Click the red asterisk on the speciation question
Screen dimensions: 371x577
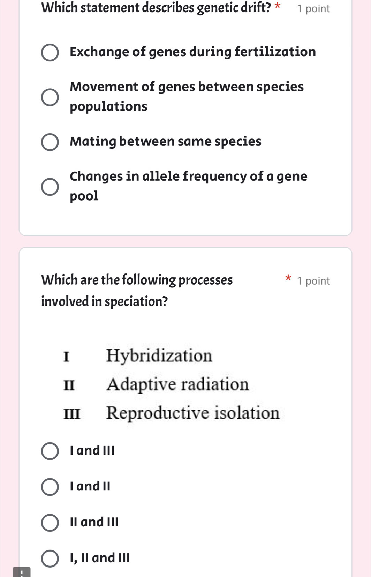[x=288, y=278]
